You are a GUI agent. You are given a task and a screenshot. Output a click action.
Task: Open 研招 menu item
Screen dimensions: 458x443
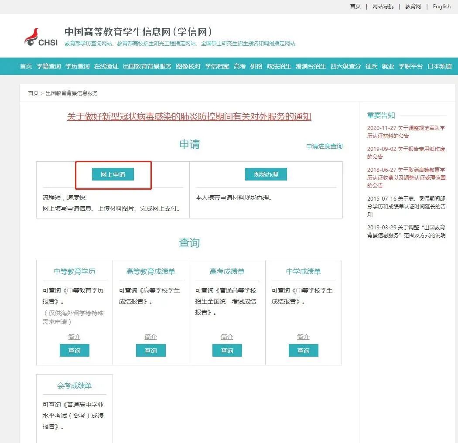click(x=256, y=66)
